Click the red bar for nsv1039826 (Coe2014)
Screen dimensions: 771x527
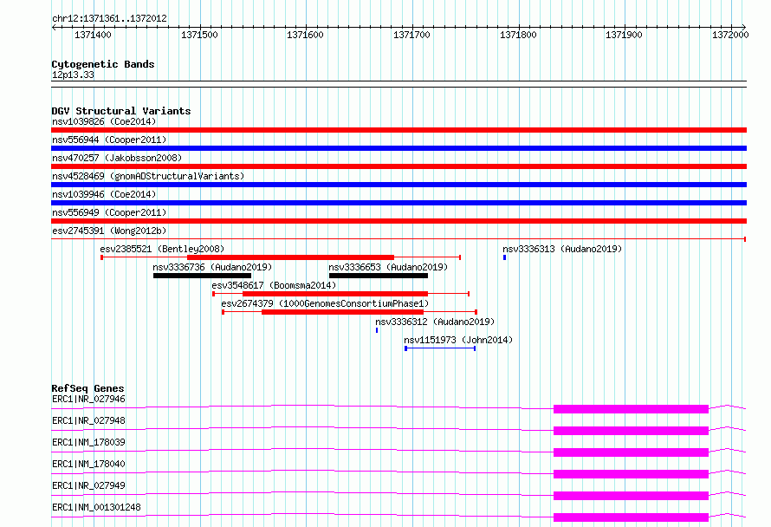click(398, 130)
